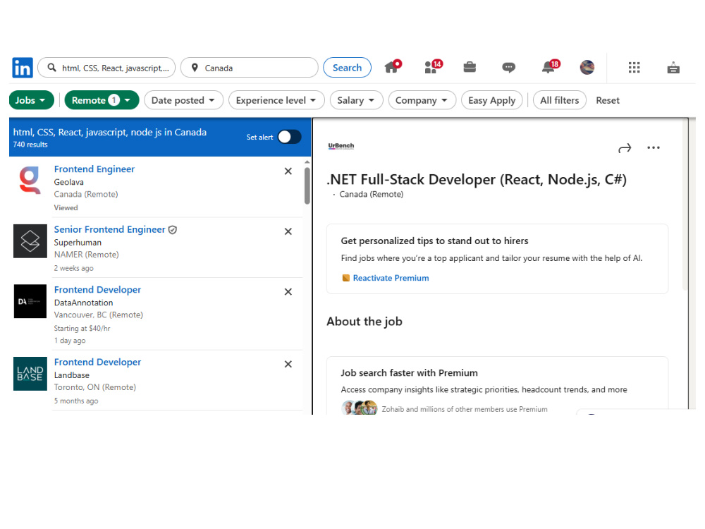
Task: Click the Search button
Action: pyautogui.click(x=347, y=68)
